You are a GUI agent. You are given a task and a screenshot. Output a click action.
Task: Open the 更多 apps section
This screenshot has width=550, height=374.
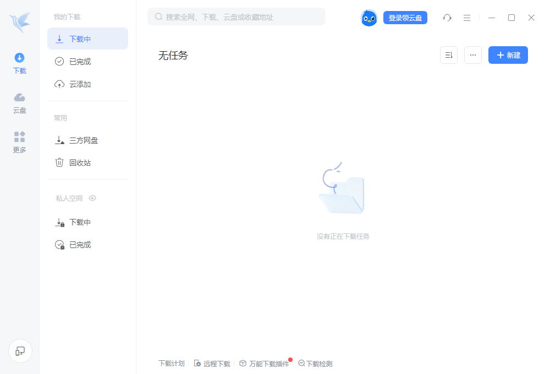point(20,142)
